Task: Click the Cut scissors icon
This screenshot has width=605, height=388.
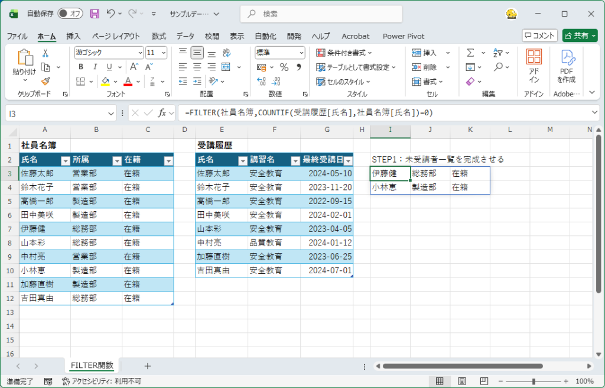Action: coord(45,53)
